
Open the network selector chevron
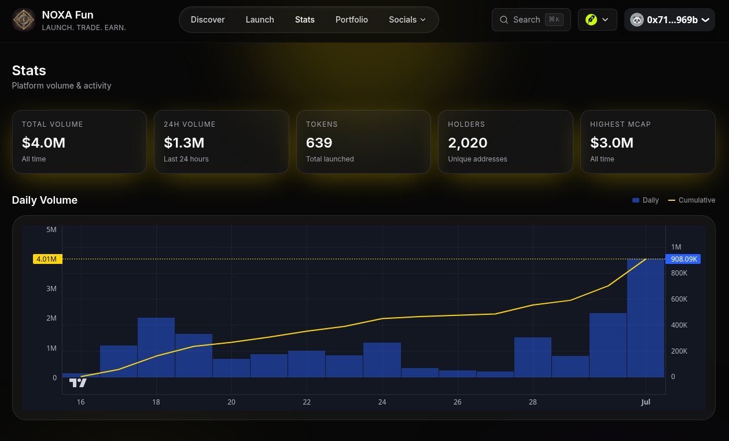pyautogui.click(x=605, y=20)
